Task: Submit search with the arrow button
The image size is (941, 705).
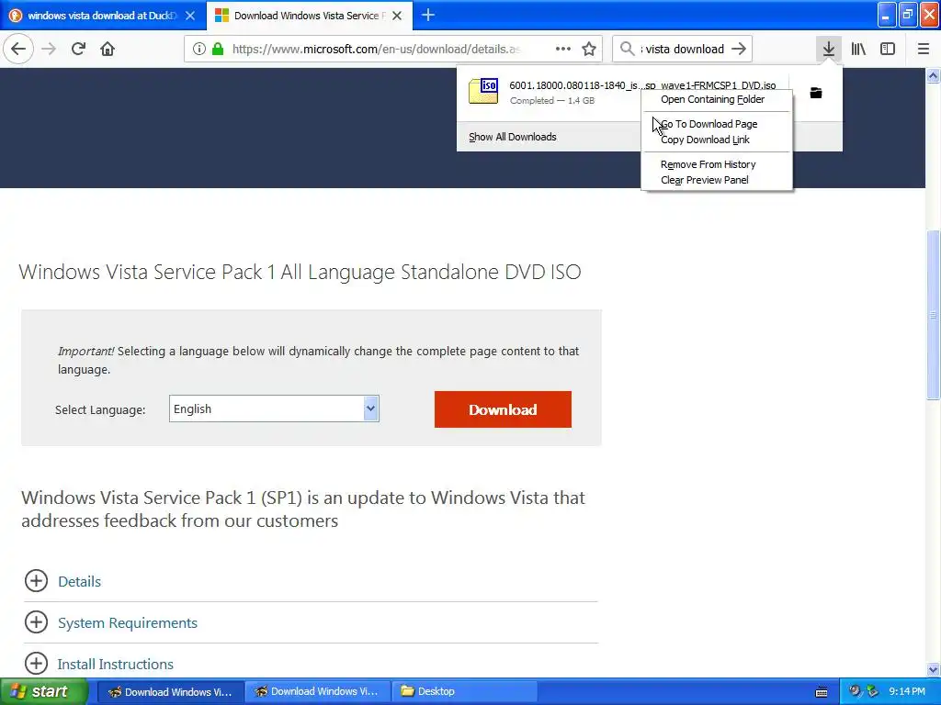Action: 739,49
